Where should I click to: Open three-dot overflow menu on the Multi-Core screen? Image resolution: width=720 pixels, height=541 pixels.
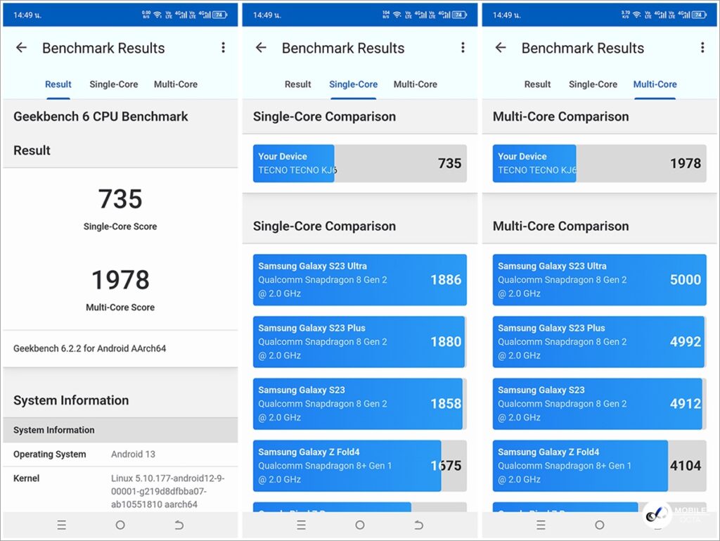point(702,47)
